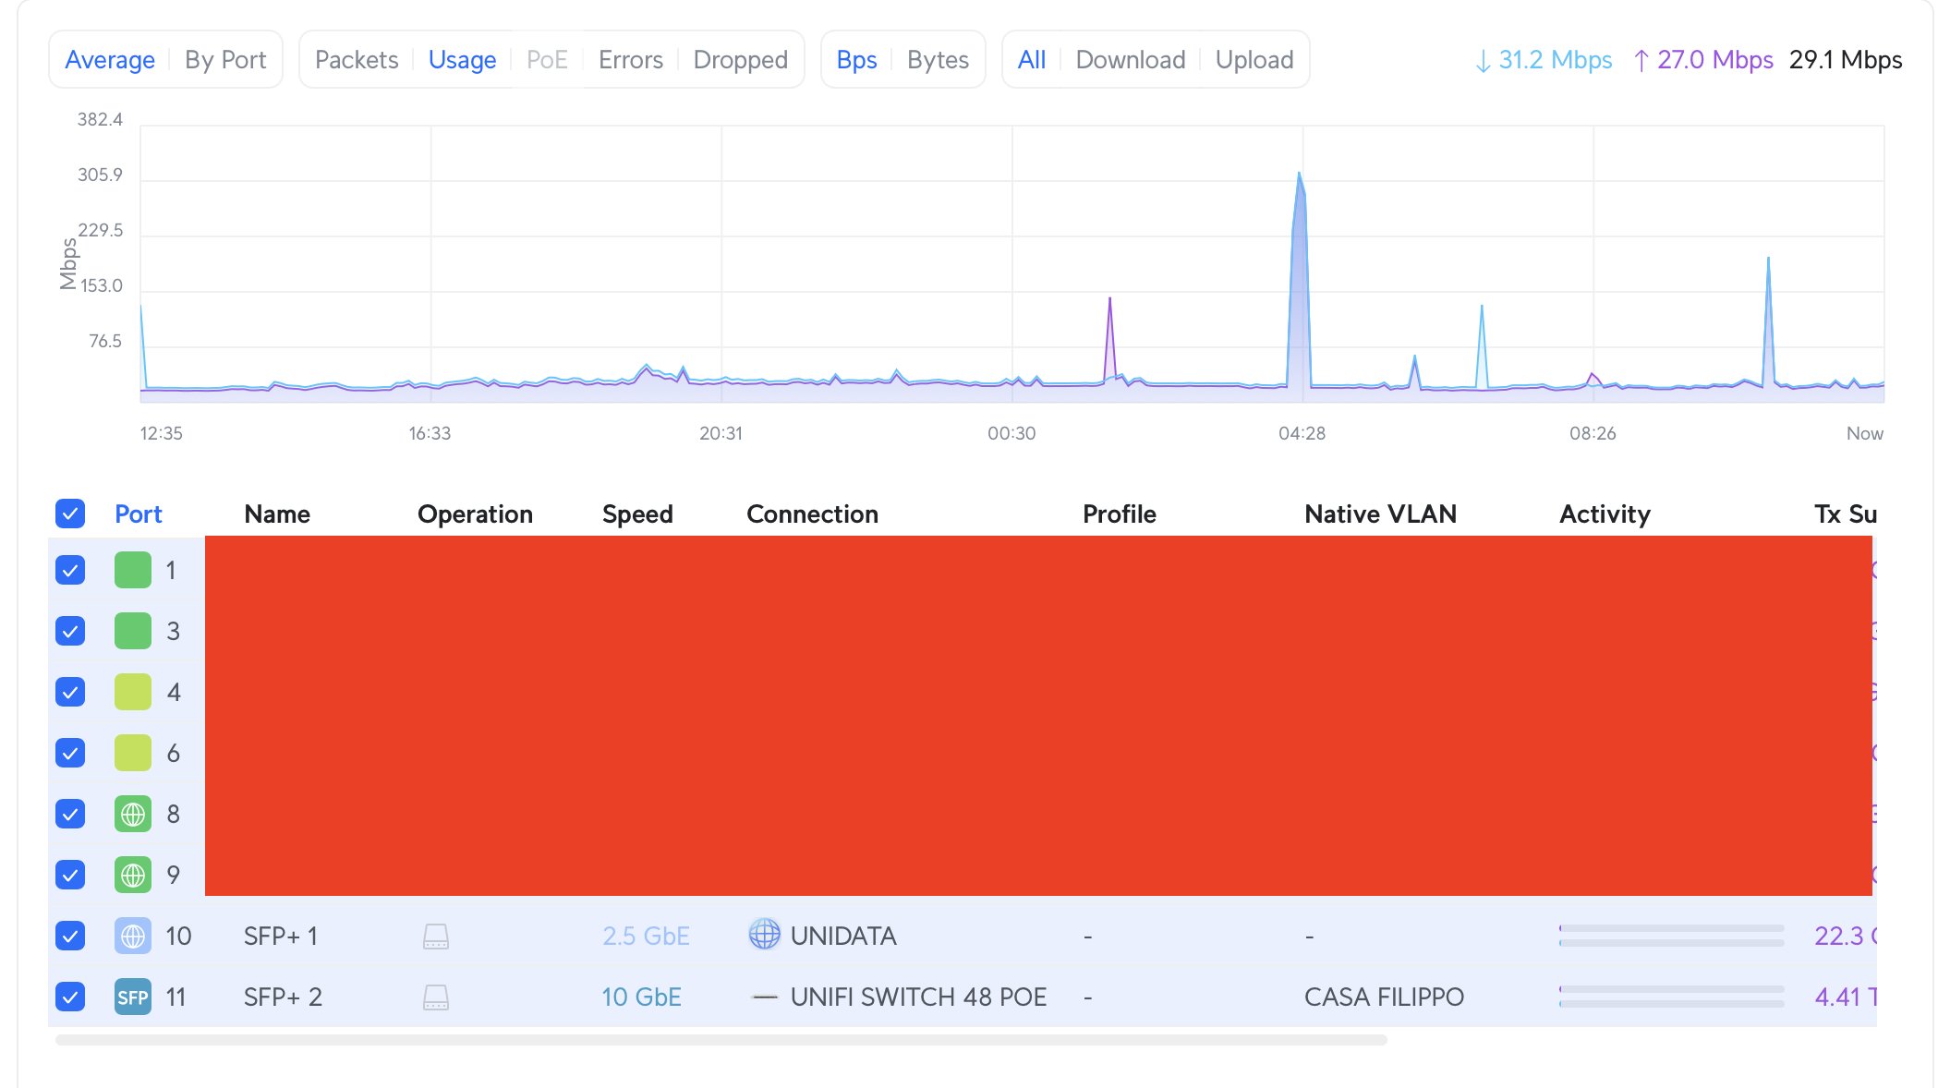The image size is (1938, 1088).
Task: Show the Errors chart
Action: pyautogui.click(x=630, y=60)
